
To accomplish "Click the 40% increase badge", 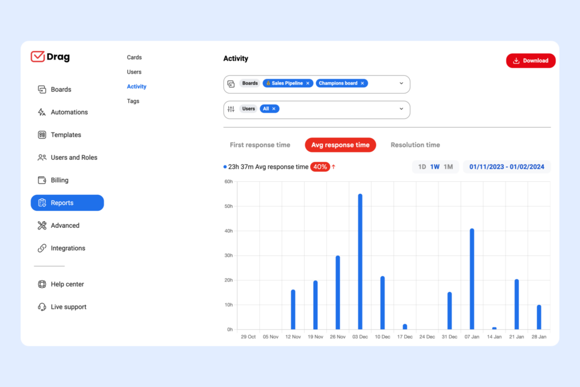I will [320, 167].
